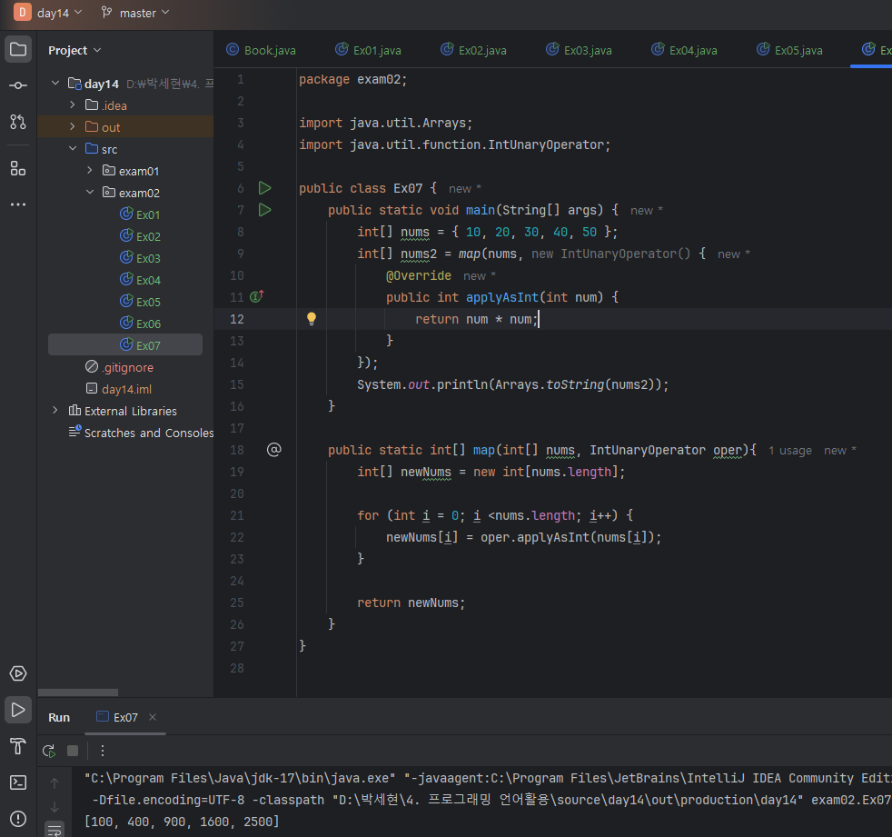892x837 pixels.
Task: Collapse the day14 root folder
Action: coord(55,83)
